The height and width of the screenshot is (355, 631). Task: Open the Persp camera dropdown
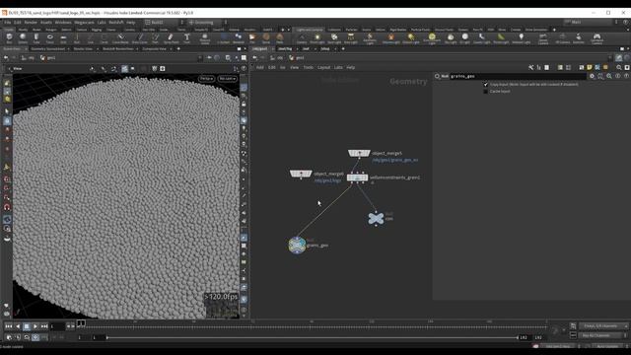pyautogui.click(x=206, y=79)
